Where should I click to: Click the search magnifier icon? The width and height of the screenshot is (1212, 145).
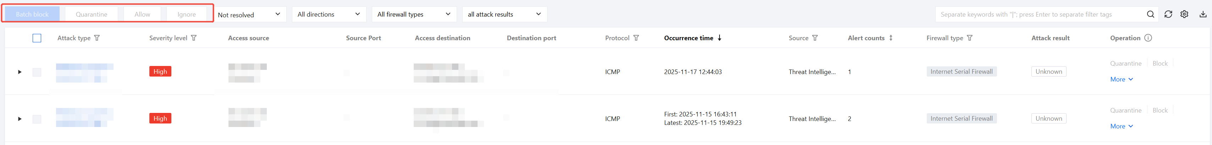(1150, 14)
